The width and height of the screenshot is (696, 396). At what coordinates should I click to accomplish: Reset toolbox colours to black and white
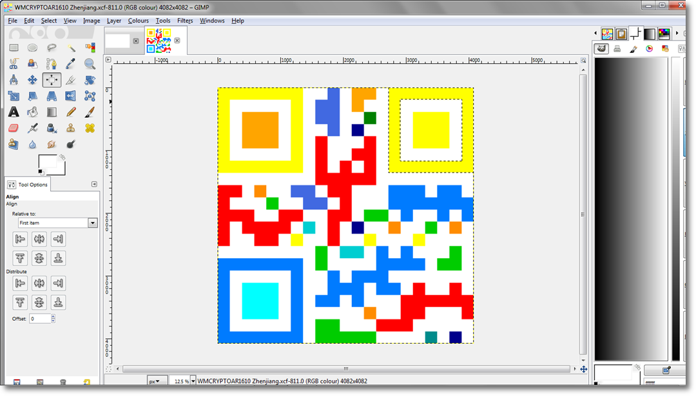point(41,172)
